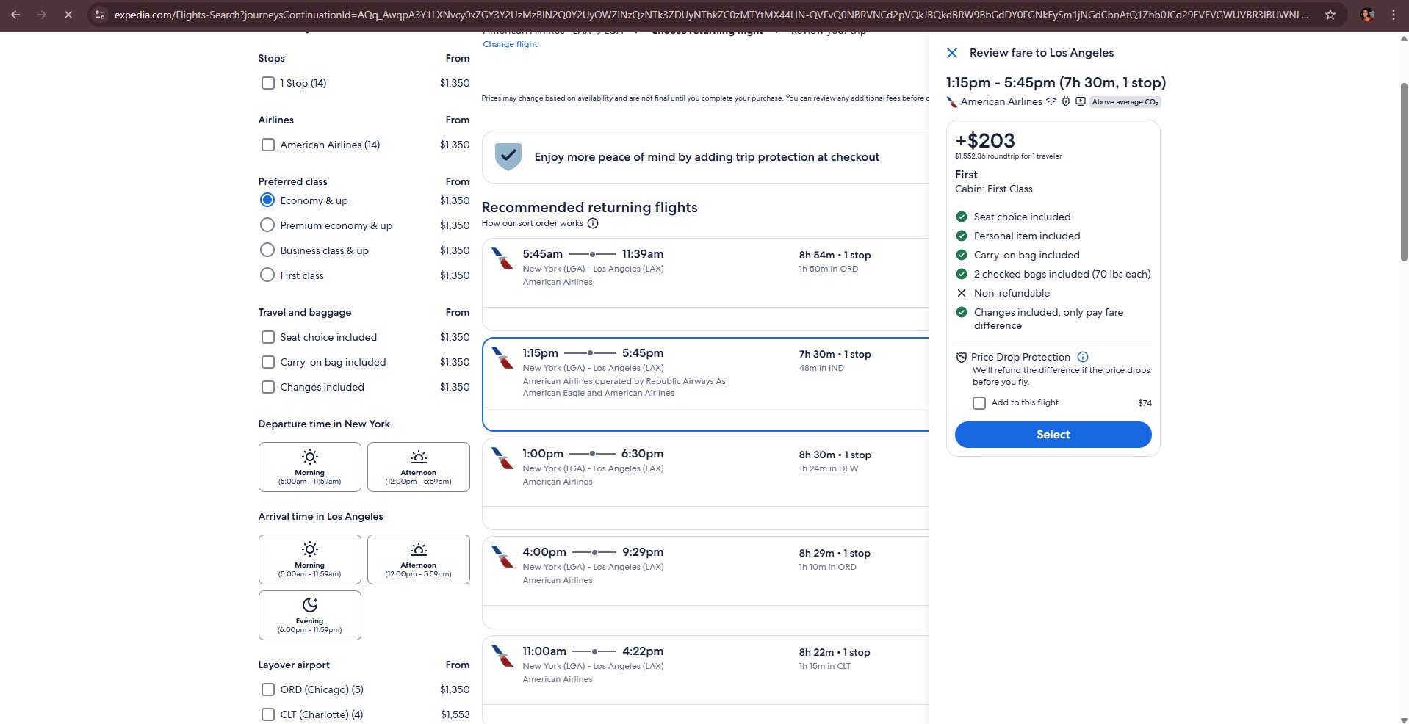Check the American Airlines filter
The width and height of the screenshot is (1409, 724).
pyautogui.click(x=268, y=145)
